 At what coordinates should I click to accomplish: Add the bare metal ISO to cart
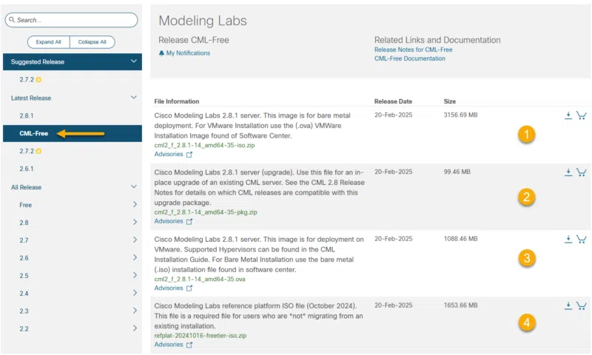582,115
